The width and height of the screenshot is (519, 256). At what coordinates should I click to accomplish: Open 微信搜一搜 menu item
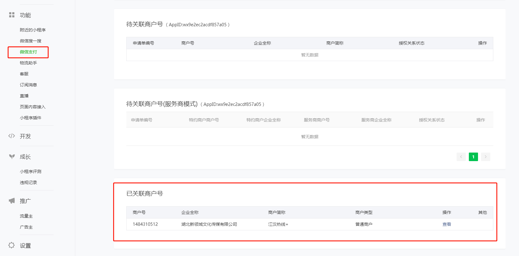point(31,41)
